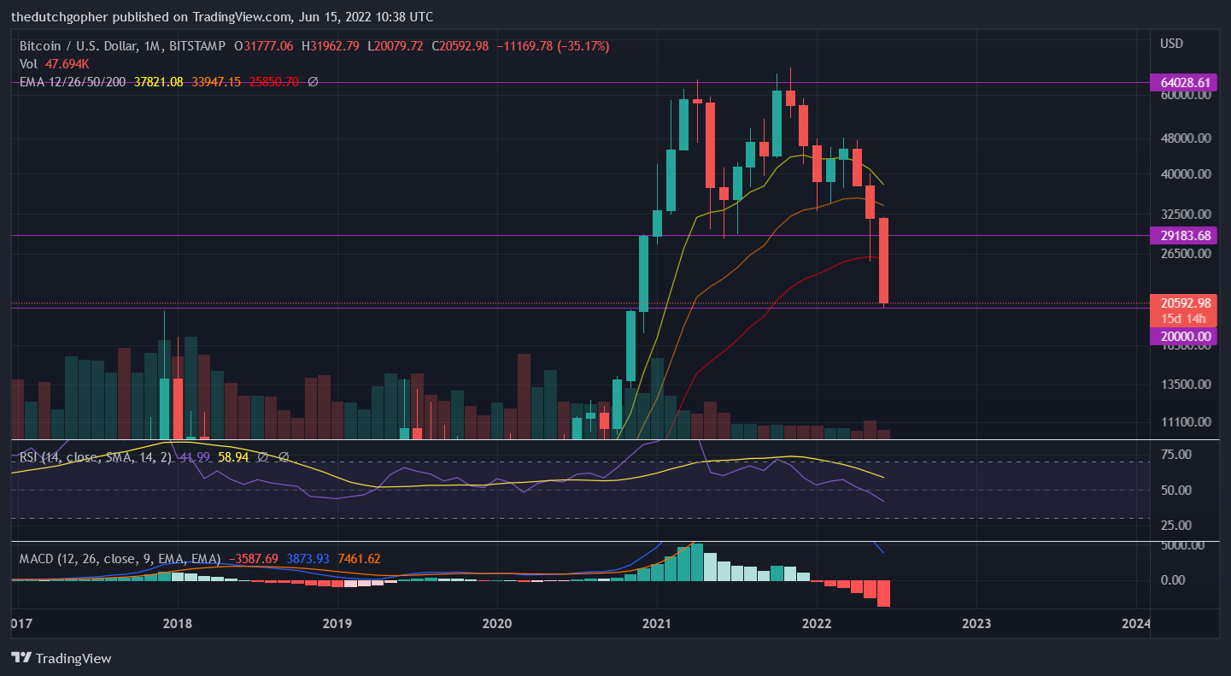
Task: Click the RSI 25.00 axis label
Action: [1176, 525]
